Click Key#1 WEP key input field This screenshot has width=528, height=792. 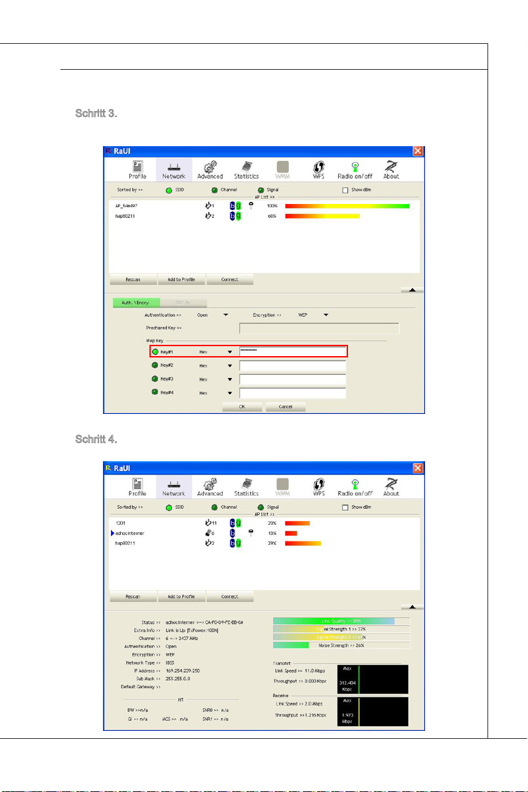292,351
